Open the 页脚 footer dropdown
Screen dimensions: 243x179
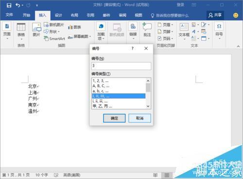click(166, 31)
